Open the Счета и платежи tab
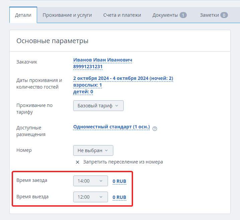The image size is (240, 220). (x=122, y=15)
